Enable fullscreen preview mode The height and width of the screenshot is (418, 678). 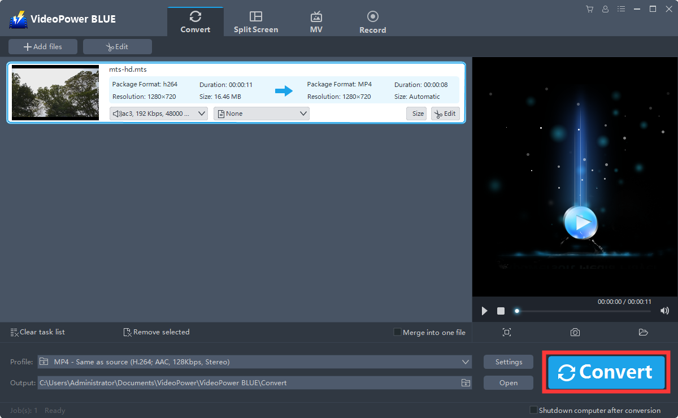(507, 332)
